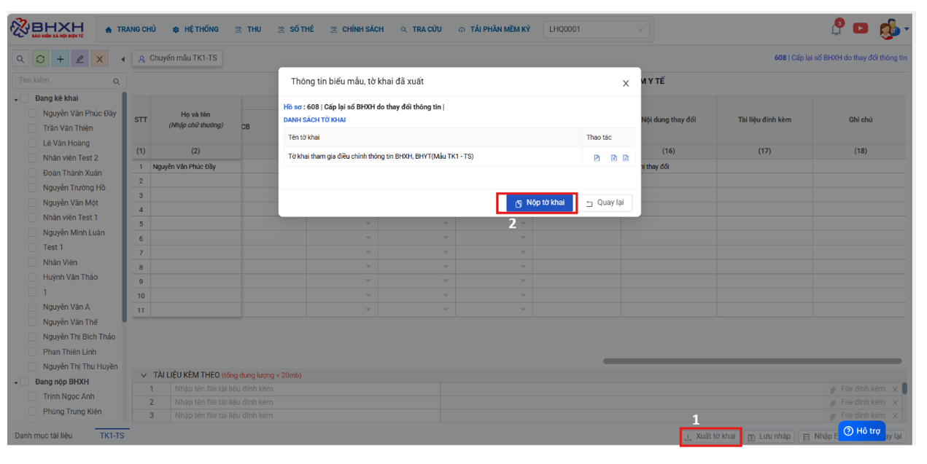The height and width of the screenshot is (464, 927).
Task: Open the Hệ thống menu
Action: [195, 30]
